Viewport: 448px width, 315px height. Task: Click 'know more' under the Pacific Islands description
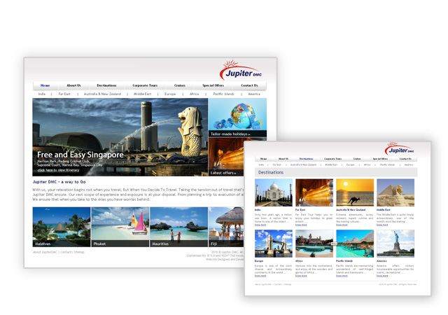342,276
